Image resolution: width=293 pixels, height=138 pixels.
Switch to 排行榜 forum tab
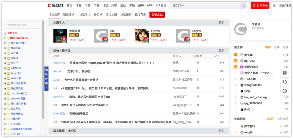(98, 15)
